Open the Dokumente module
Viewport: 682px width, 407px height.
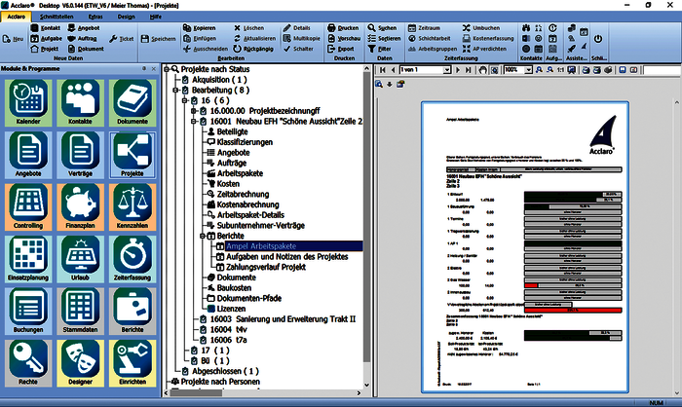(133, 102)
